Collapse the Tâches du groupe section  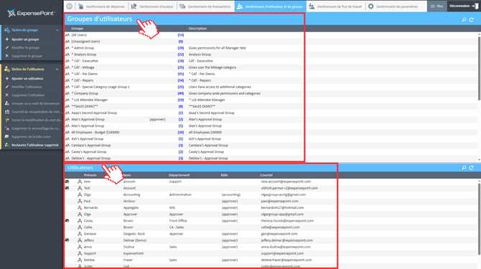click(x=57, y=30)
